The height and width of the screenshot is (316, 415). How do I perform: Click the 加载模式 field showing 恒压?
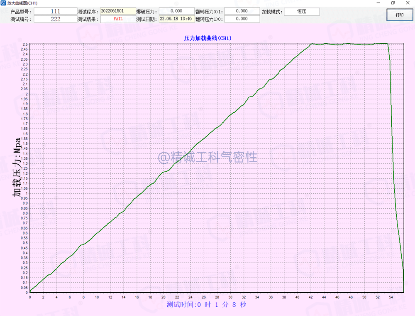click(x=302, y=11)
